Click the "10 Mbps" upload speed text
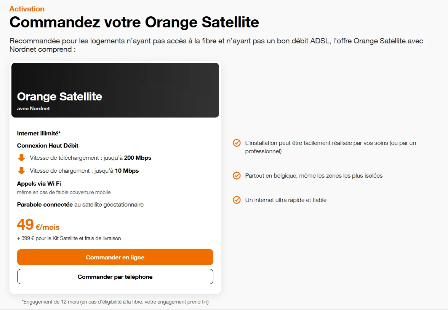Image resolution: width=448 pixels, height=310 pixels. 127,171
